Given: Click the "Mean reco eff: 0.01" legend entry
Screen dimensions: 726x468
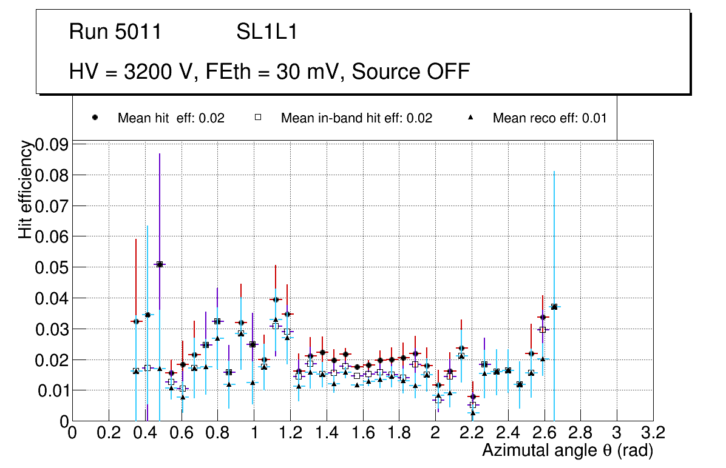Looking at the screenshot, I should [x=549, y=118].
